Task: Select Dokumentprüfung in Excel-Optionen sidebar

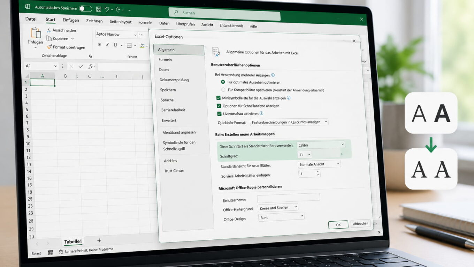Action: (x=174, y=80)
